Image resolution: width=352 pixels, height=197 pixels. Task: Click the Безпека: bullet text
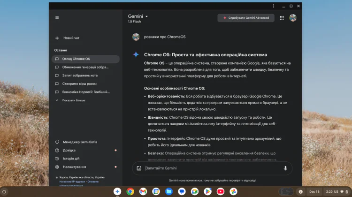(156, 153)
